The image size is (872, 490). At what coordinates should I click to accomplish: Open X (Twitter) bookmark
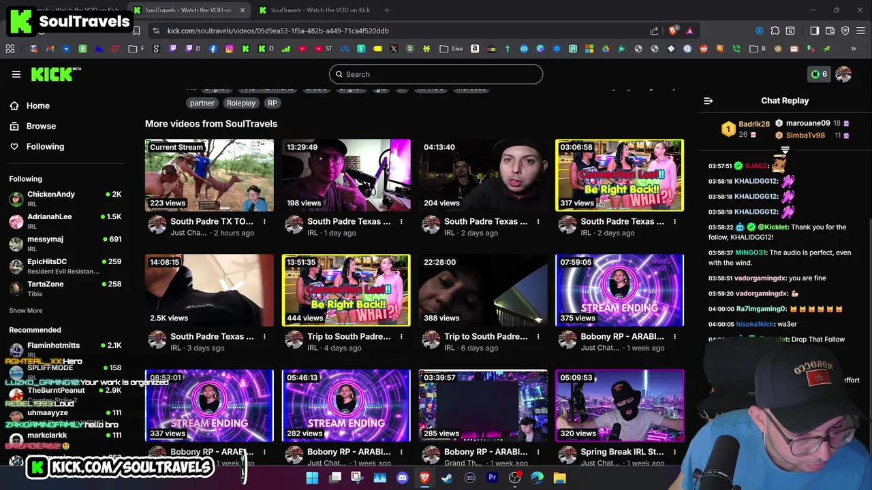point(394,49)
